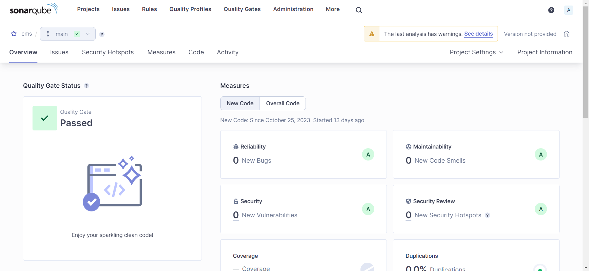Open the Project Settings dropdown

[476, 52]
